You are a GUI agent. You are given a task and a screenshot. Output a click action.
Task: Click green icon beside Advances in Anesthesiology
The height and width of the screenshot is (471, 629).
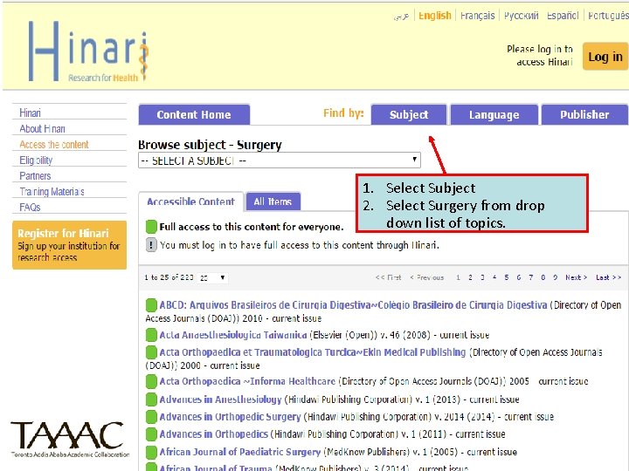point(151,399)
